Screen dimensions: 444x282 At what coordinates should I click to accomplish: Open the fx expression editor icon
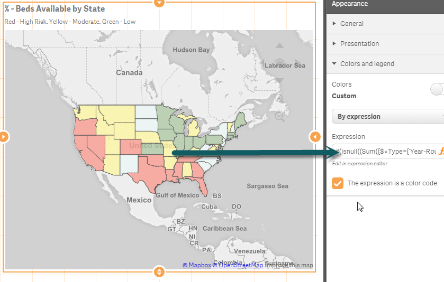(441, 152)
